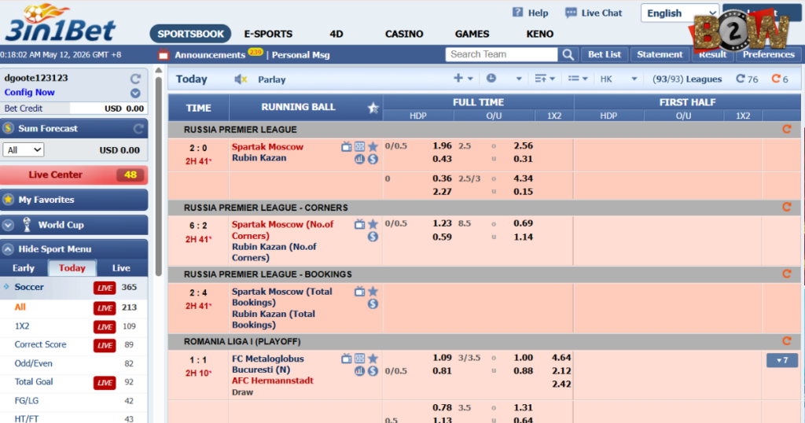Expand the World Cup section chevron
805x423 pixels.
pos(8,225)
